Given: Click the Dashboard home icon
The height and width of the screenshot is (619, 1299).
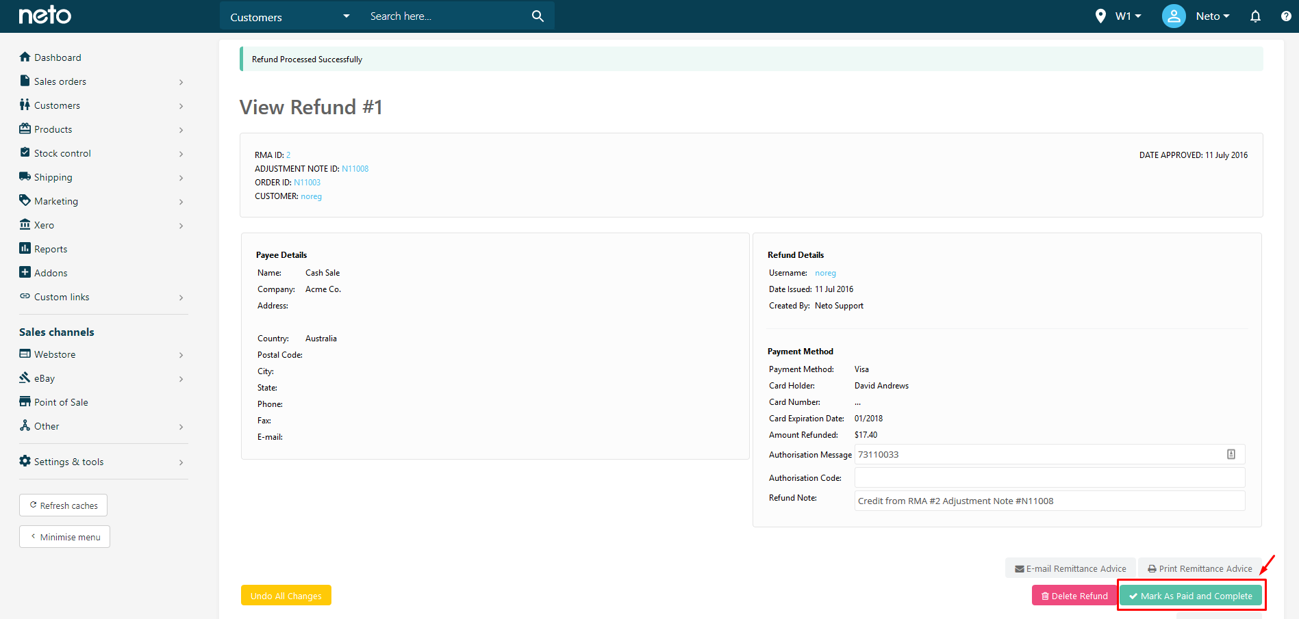Looking at the screenshot, I should (x=25, y=57).
